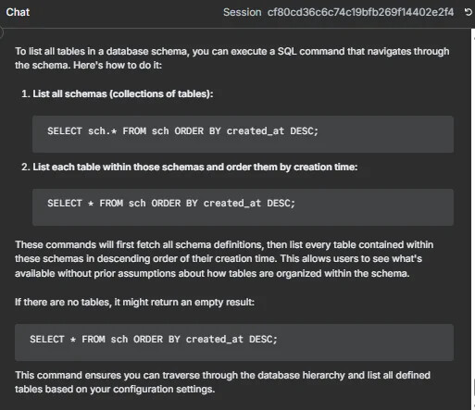The width and height of the screenshot is (475, 410).
Task: Click the last SELECT code block
Action: click(234, 342)
